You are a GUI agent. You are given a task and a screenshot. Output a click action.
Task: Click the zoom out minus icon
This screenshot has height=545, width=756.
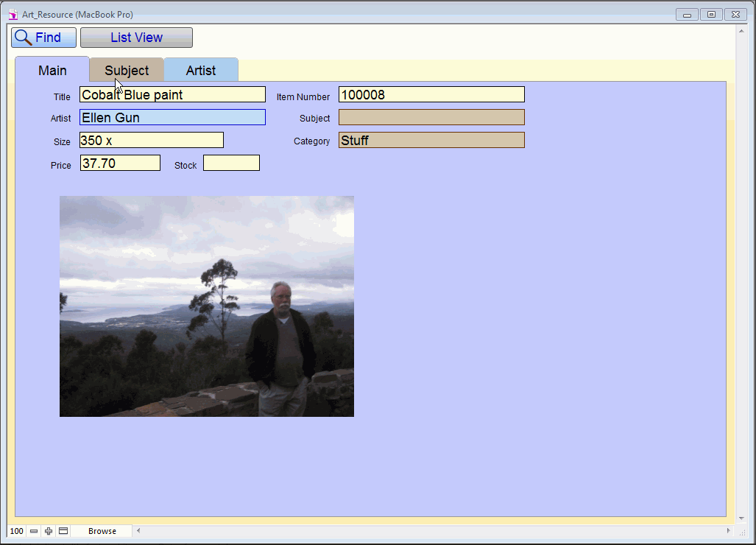tap(34, 531)
